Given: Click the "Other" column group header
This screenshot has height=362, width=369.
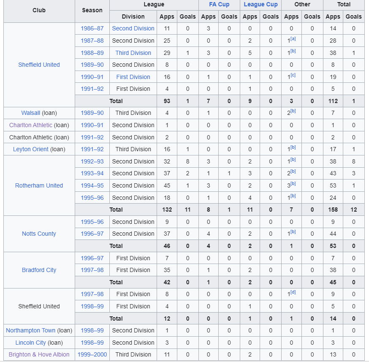Looking at the screenshot, I should [x=302, y=5].
